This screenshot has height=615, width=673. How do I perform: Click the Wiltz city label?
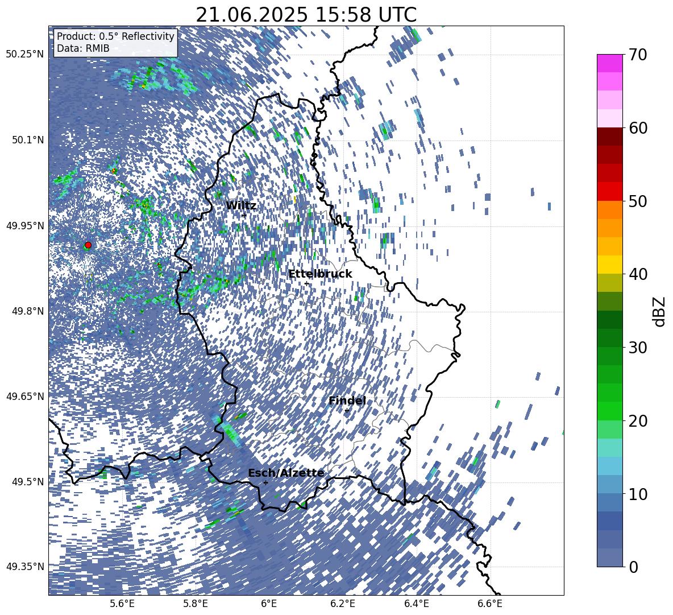(241, 205)
